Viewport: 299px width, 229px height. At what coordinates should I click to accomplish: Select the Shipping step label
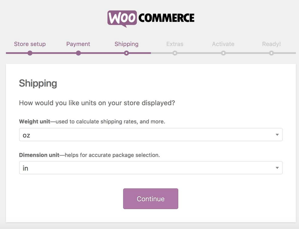tap(126, 44)
